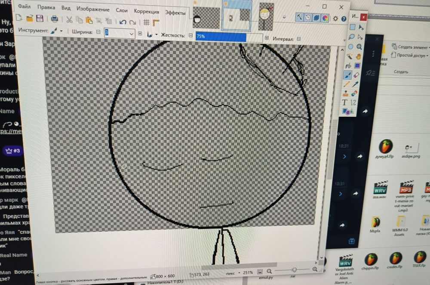Toggle the Colors window button
The width and height of the screenshot is (430, 285).
(325, 18)
